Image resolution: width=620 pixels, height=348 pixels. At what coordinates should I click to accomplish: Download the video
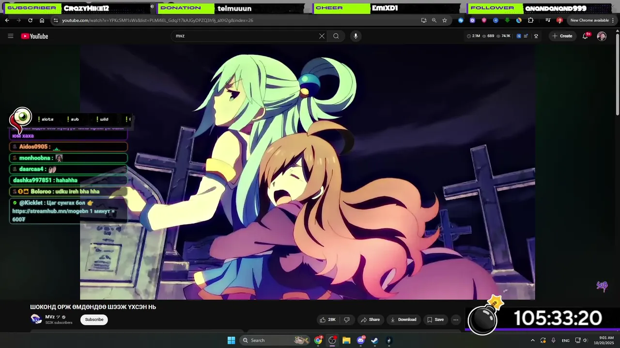click(x=403, y=319)
